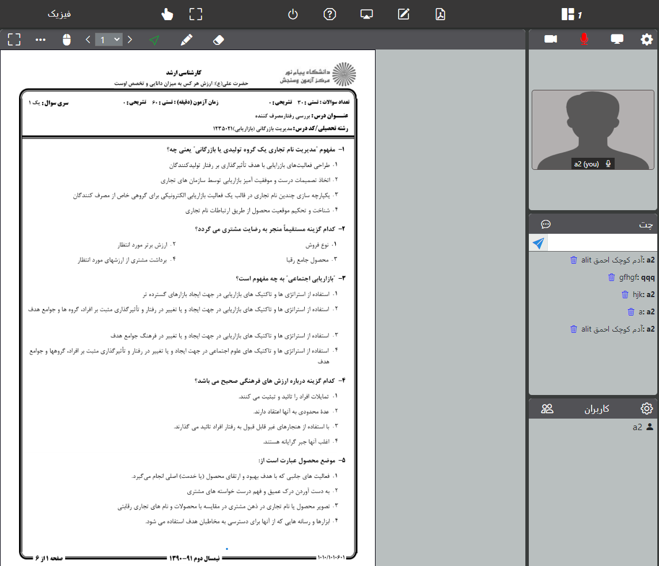This screenshot has width=659, height=566.
Task: Click the raise hand icon
Action: pyautogui.click(x=167, y=14)
